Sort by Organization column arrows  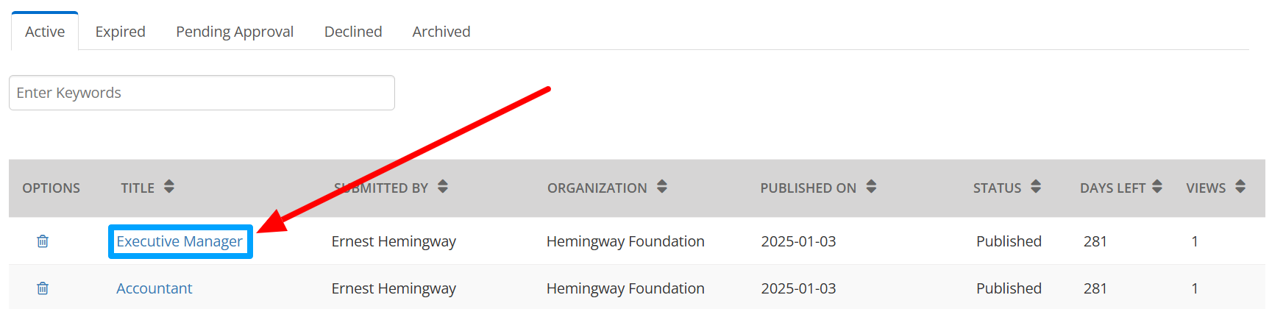(x=662, y=187)
